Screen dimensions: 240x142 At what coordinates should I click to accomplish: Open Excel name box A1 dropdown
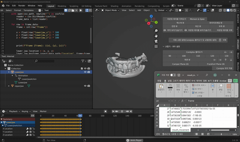(x=169, y=101)
